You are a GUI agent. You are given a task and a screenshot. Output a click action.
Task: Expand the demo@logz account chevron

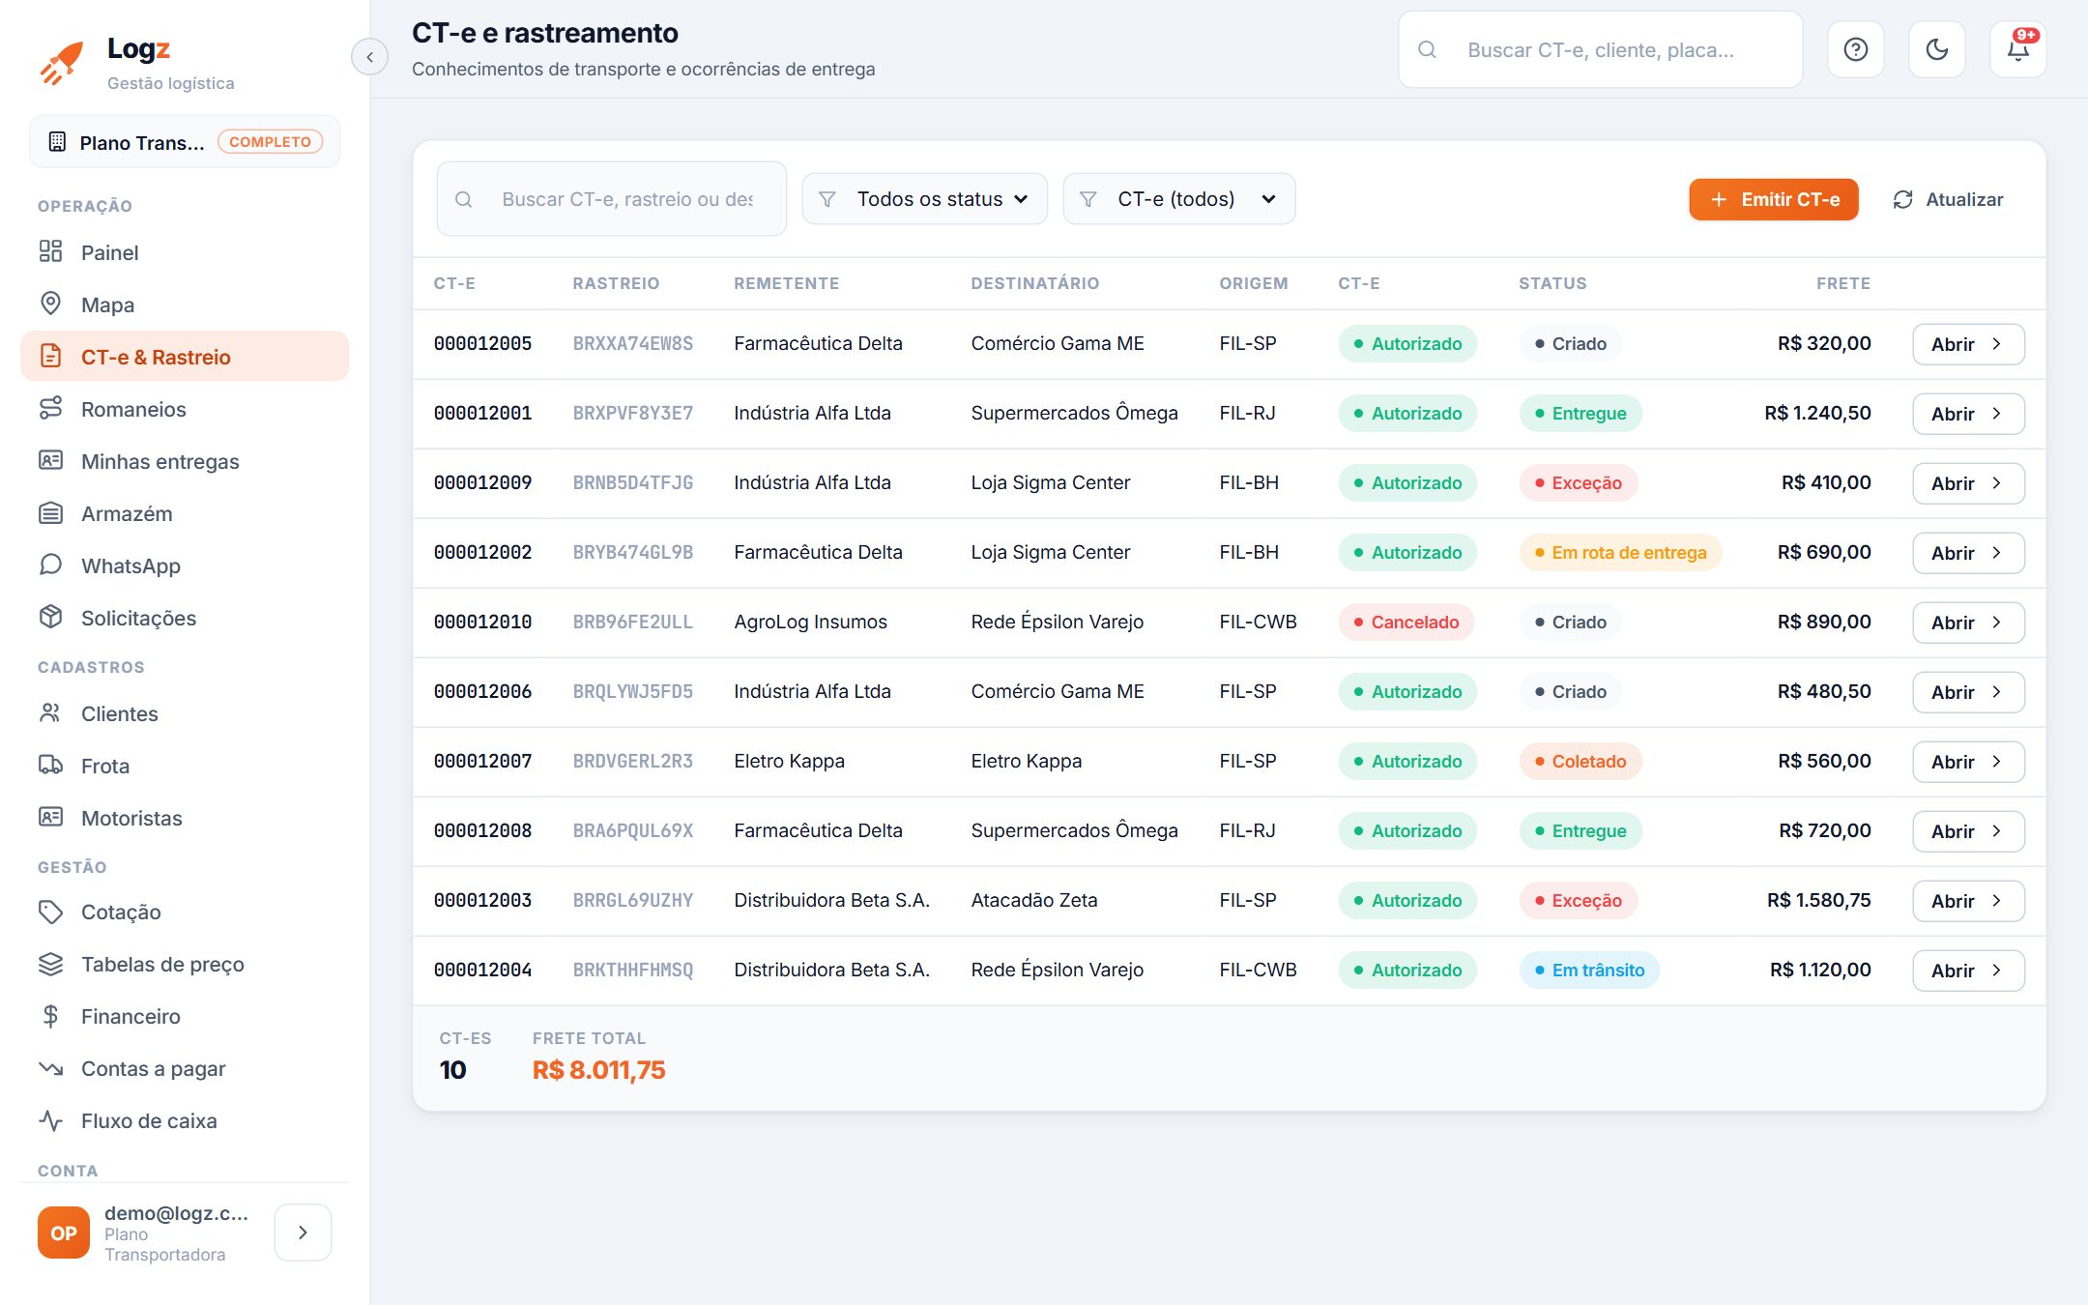[x=303, y=1232]
